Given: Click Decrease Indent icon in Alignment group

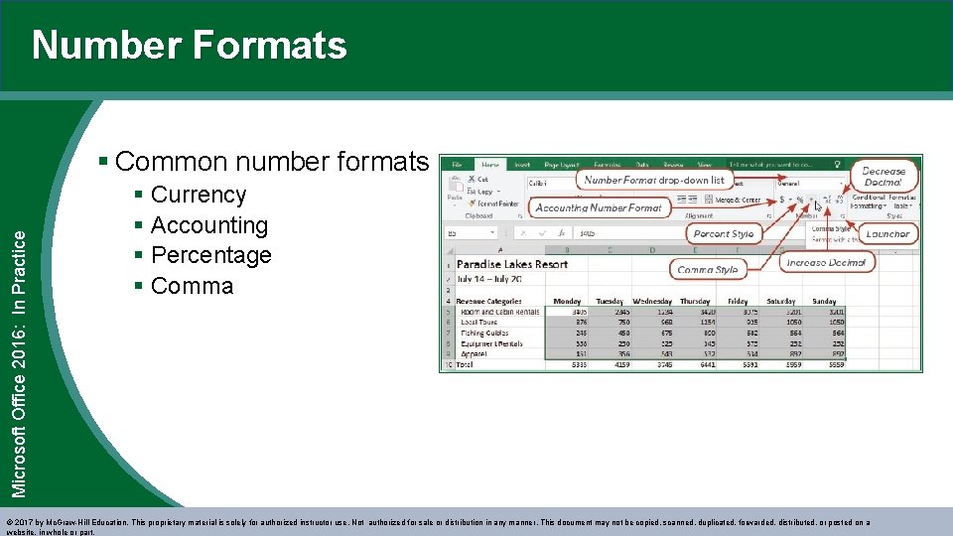Looking at the screenshot, I should (681, 200).
